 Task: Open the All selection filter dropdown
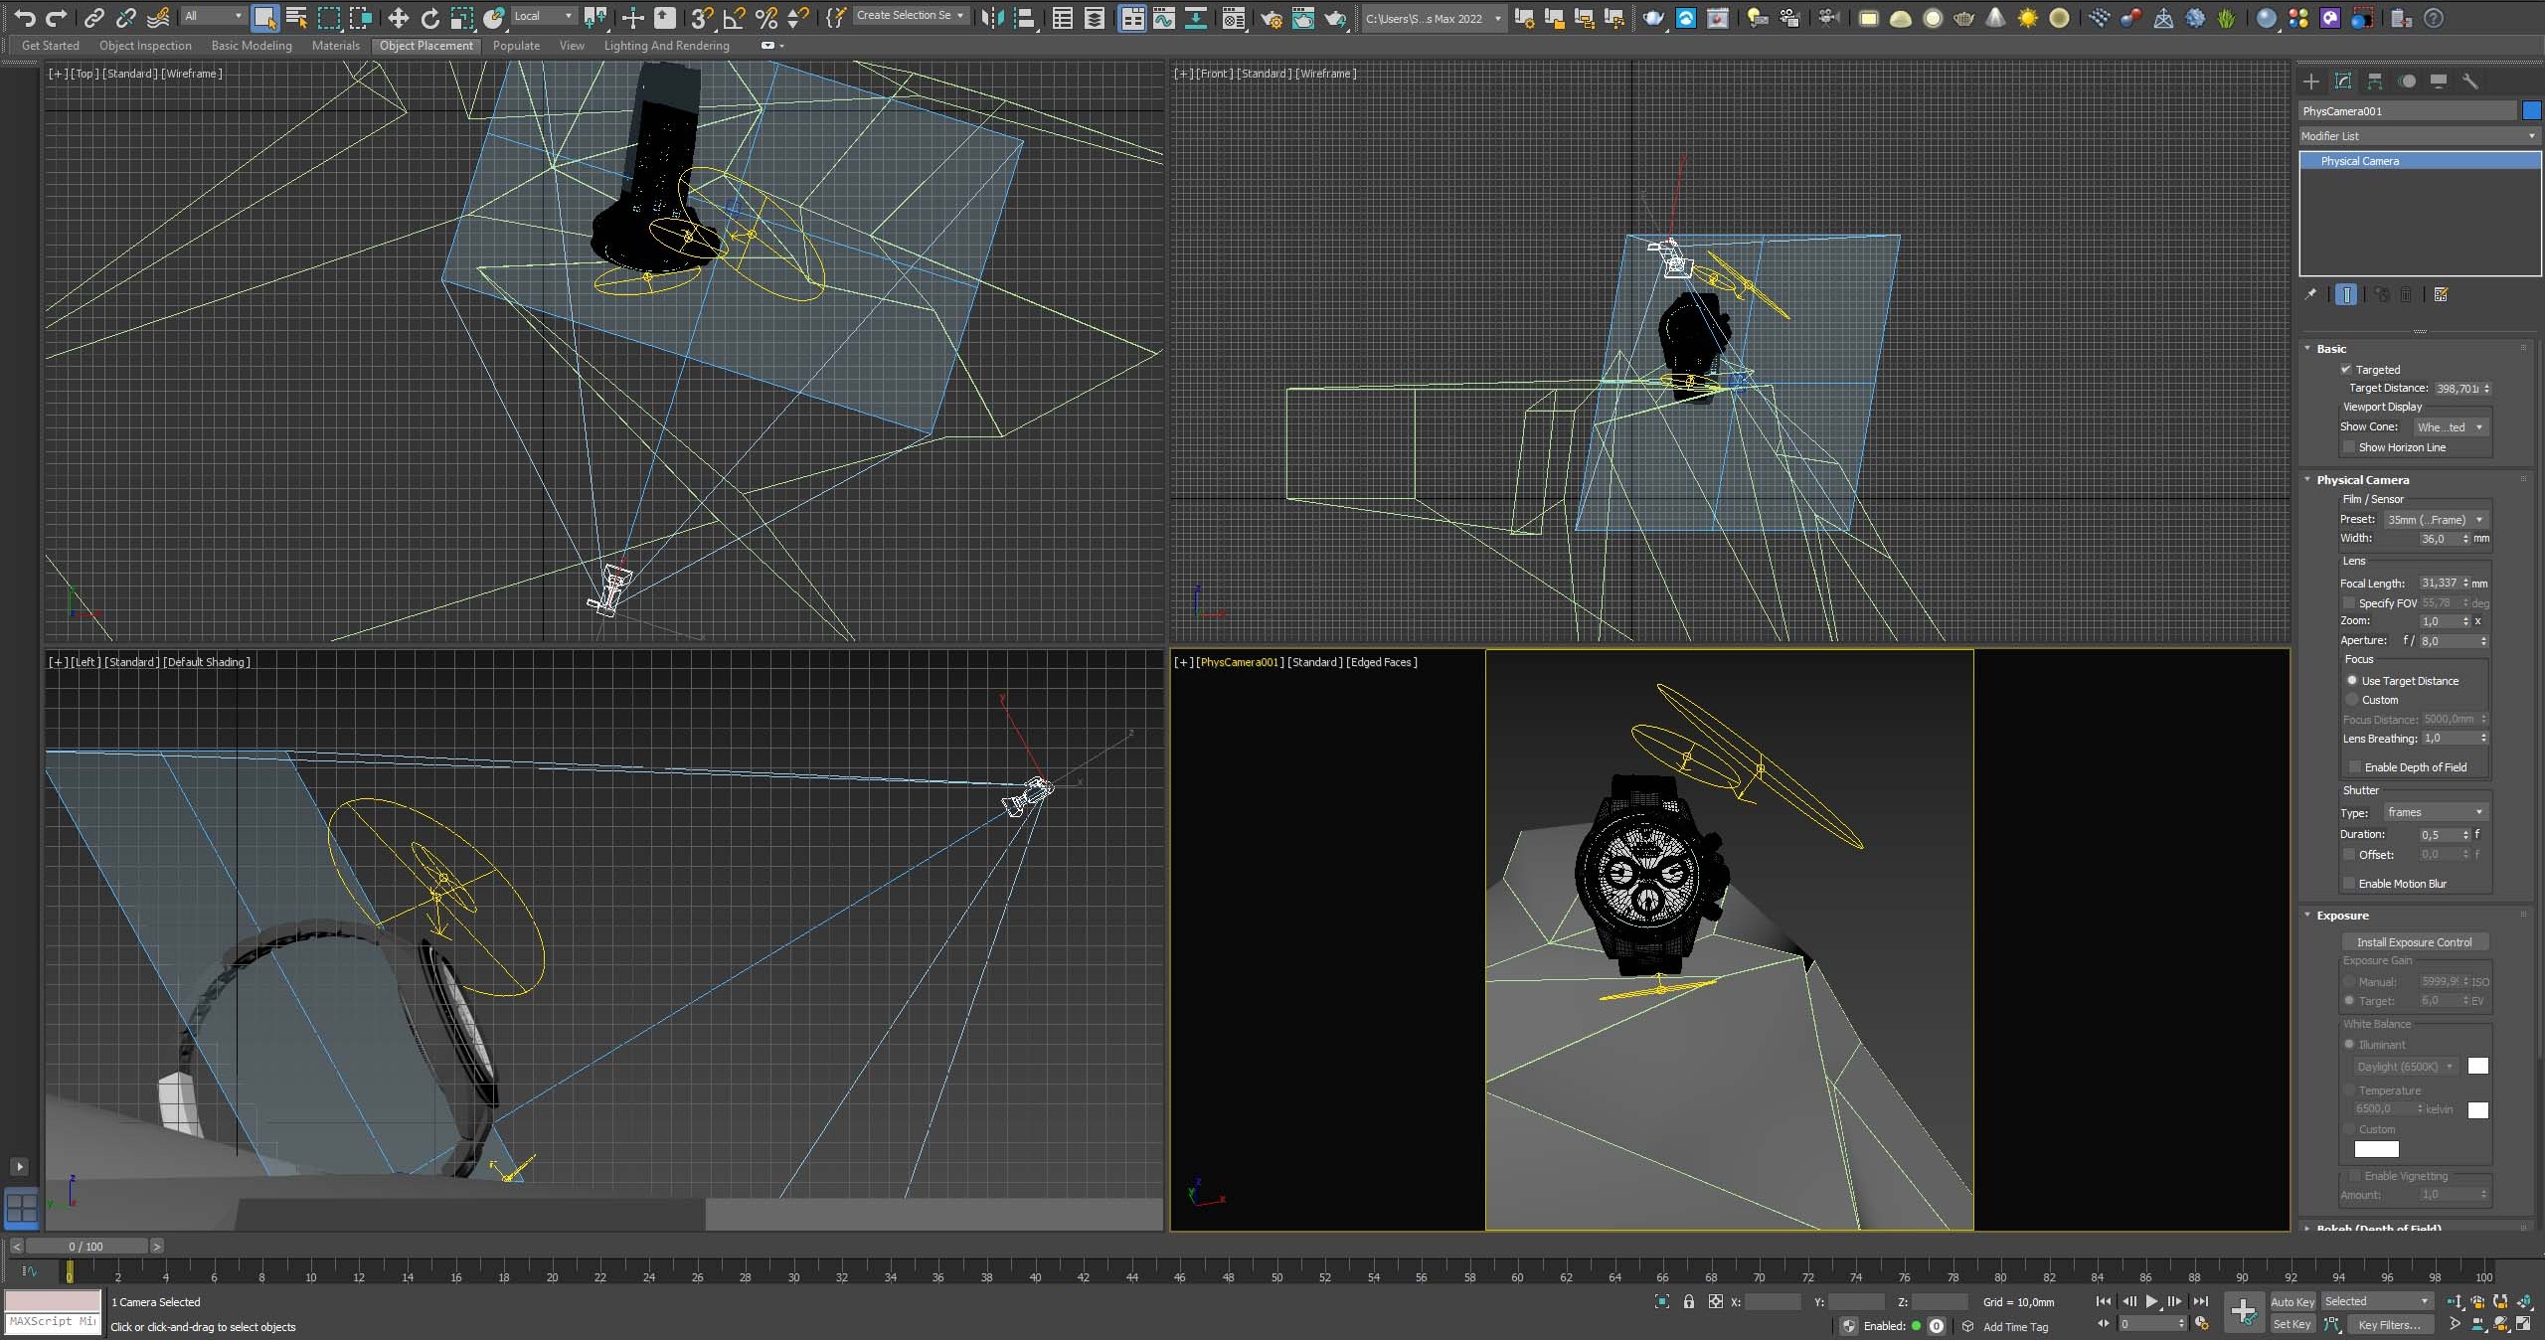(x=214, y=17)
